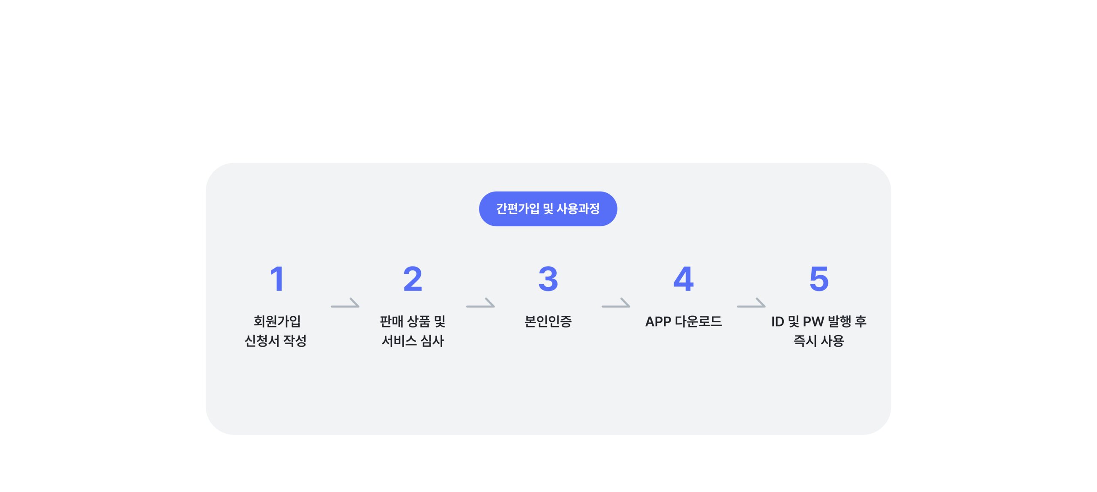The image size is (1097, 492).
Task: Click the arrow between steps 3 and 4
Action: point(616,303)
